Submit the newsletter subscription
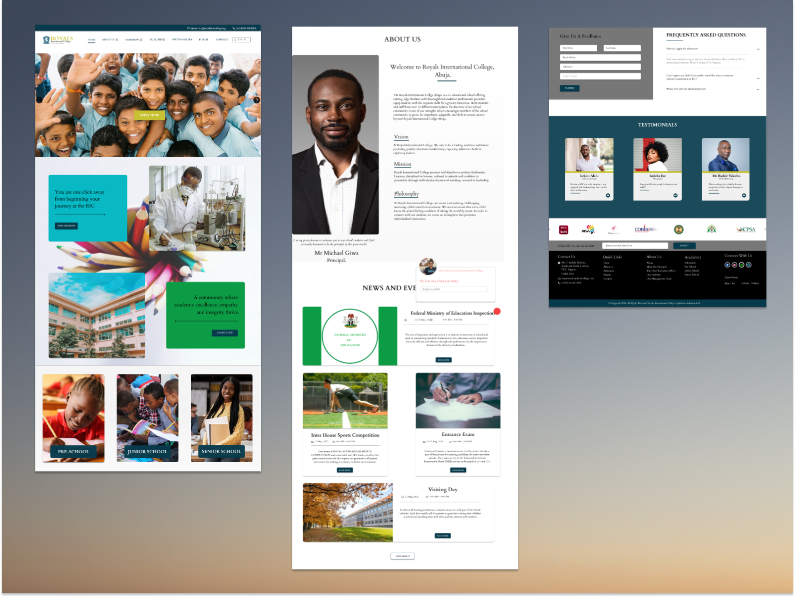795x597 pixels. click(684, 246)
